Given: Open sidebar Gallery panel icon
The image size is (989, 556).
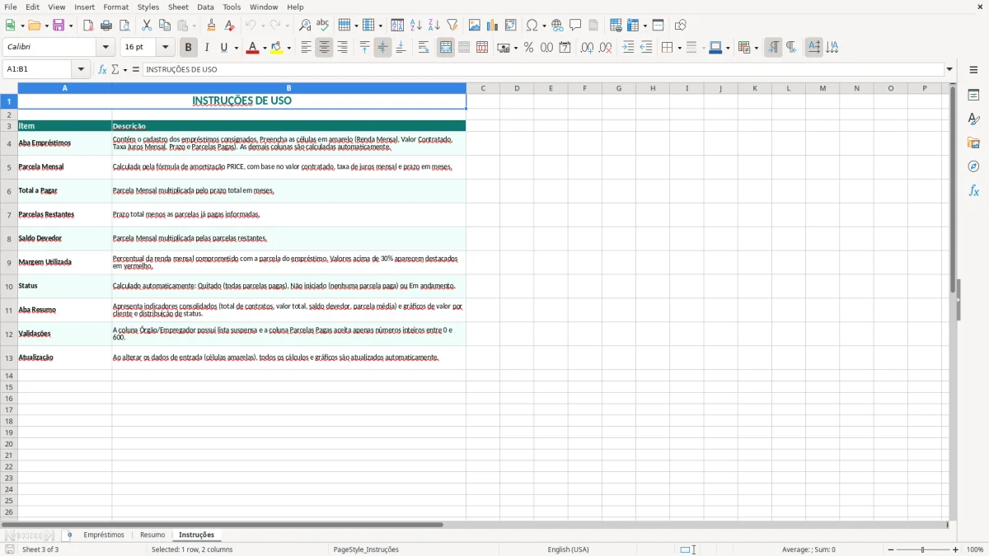Looking at the screenshot, I should click(973, 143).
